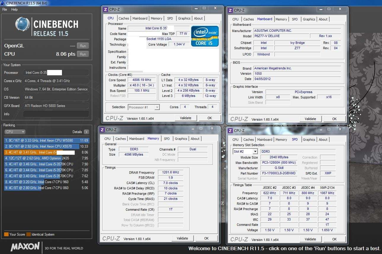
Task: Click OK in the CPU tab window
Action: 210,118
